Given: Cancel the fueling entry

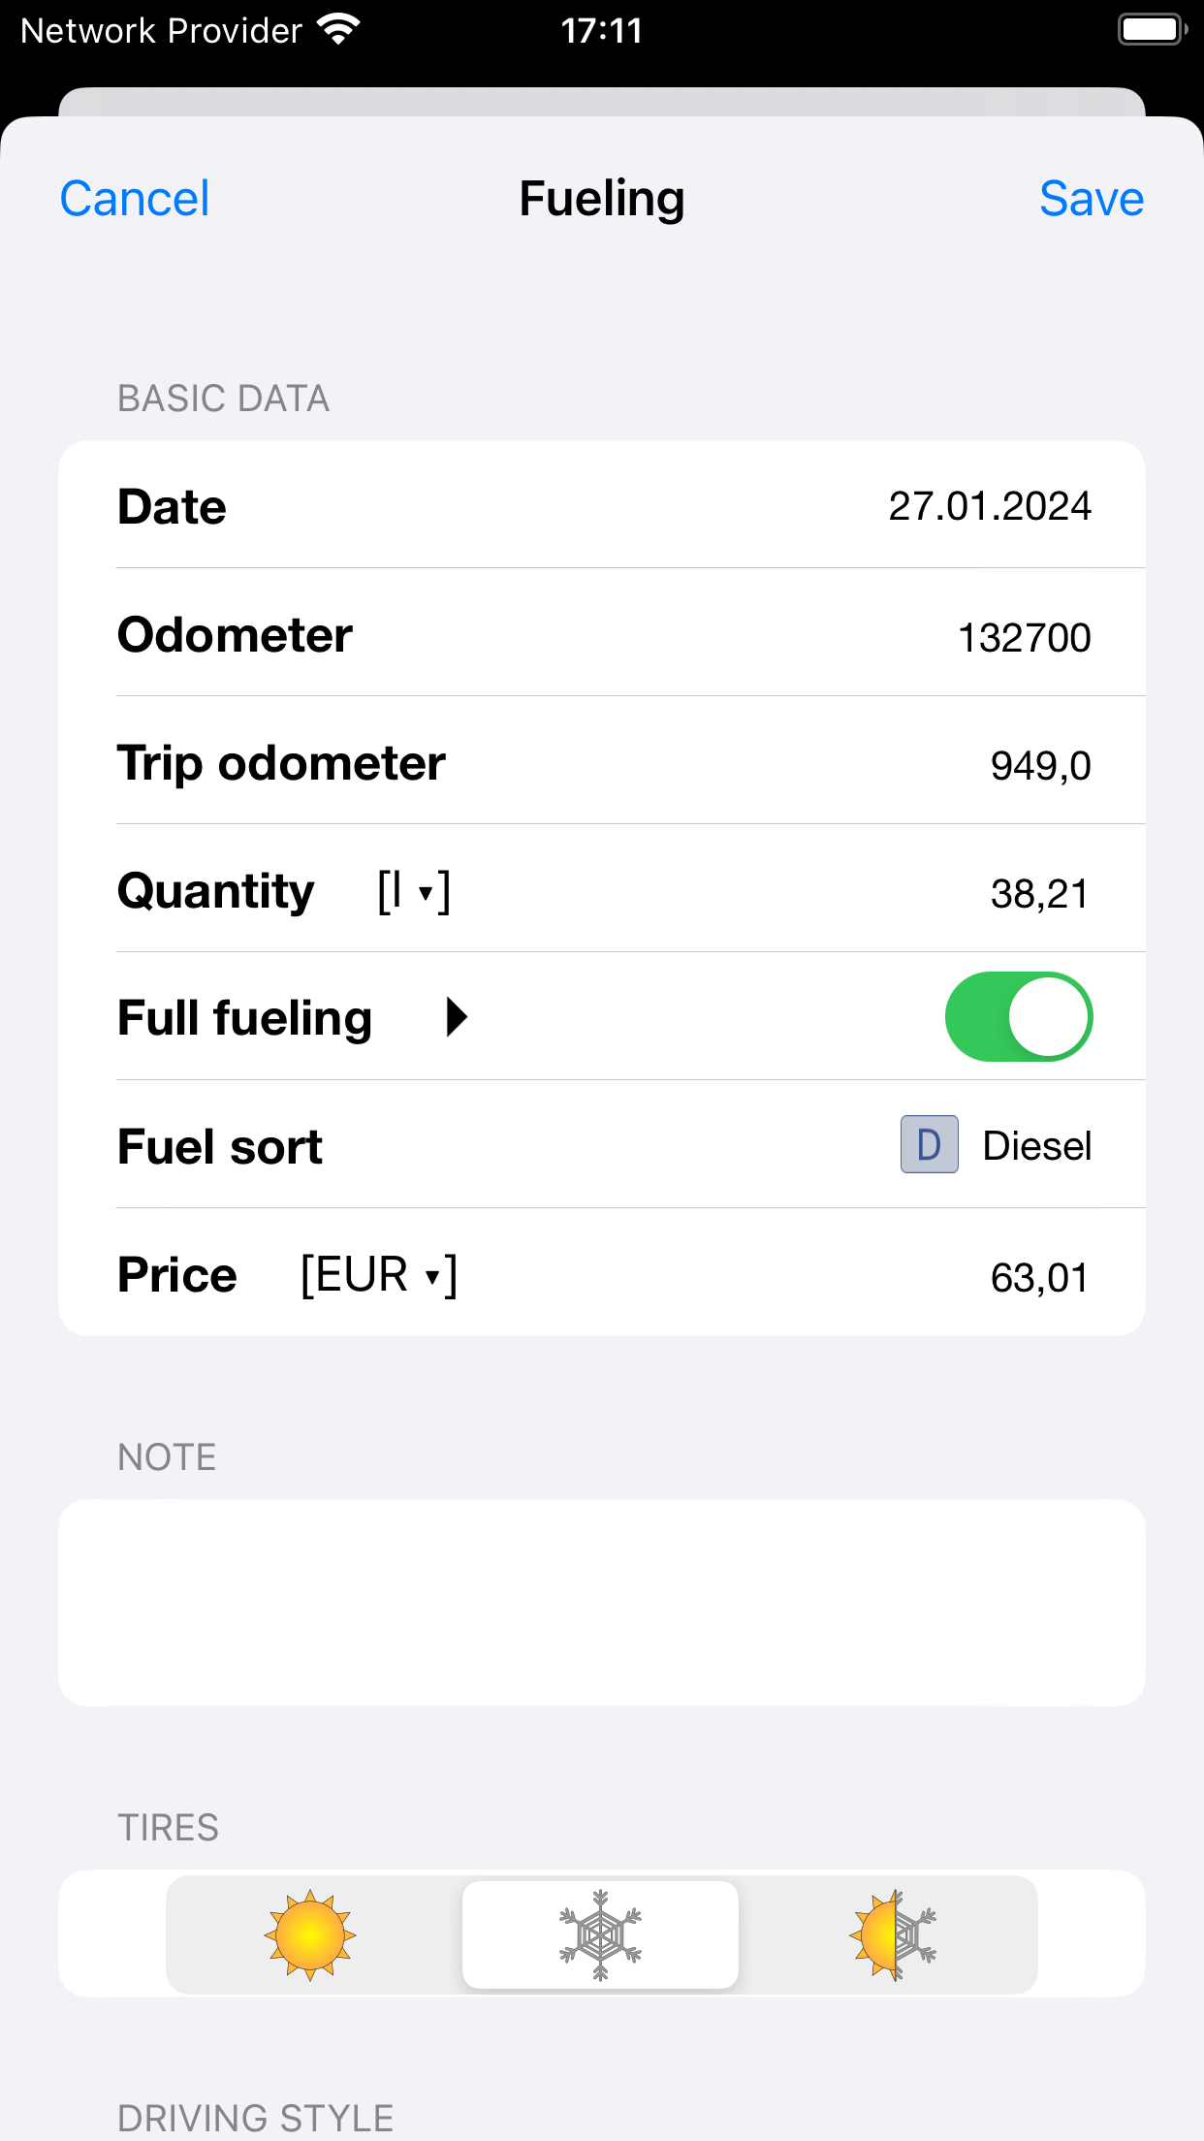Looking at the screenshot, I should point(135,199).
